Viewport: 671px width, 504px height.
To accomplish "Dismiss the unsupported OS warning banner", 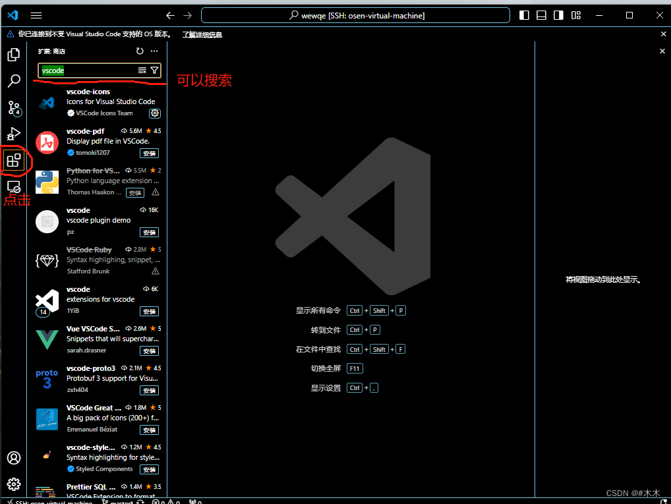I will 663,34.
